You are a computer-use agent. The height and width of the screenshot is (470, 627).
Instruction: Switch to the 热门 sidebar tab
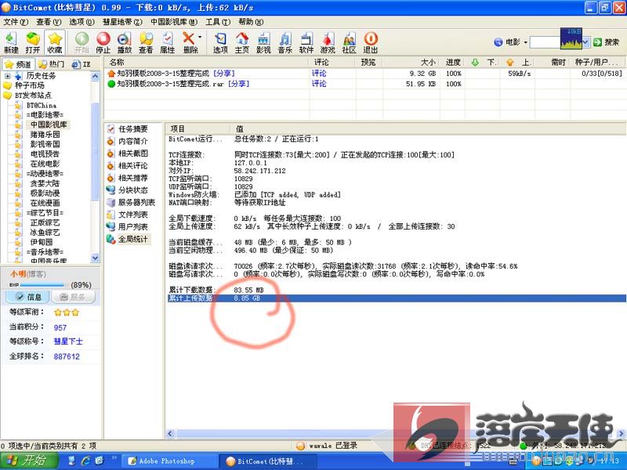(52, 64)
